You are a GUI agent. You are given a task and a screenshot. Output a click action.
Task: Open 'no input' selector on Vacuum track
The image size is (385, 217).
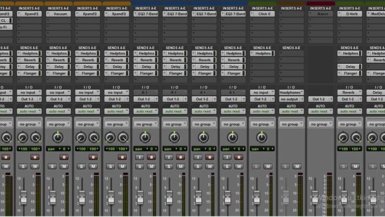(x=58, y=93)
